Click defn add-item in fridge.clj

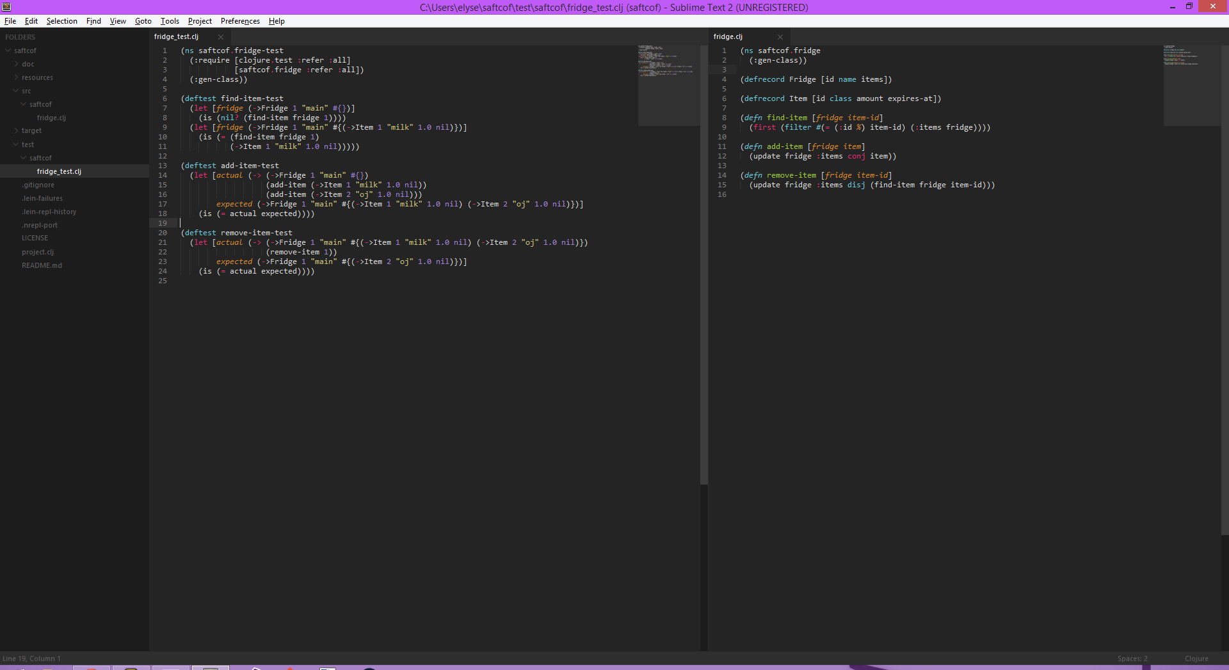802,146
